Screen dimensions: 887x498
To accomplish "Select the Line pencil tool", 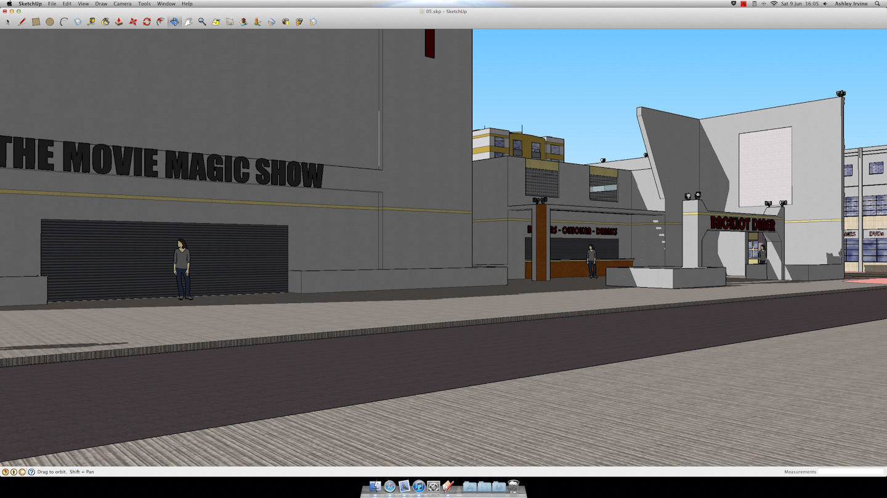I will coord(22,22).
